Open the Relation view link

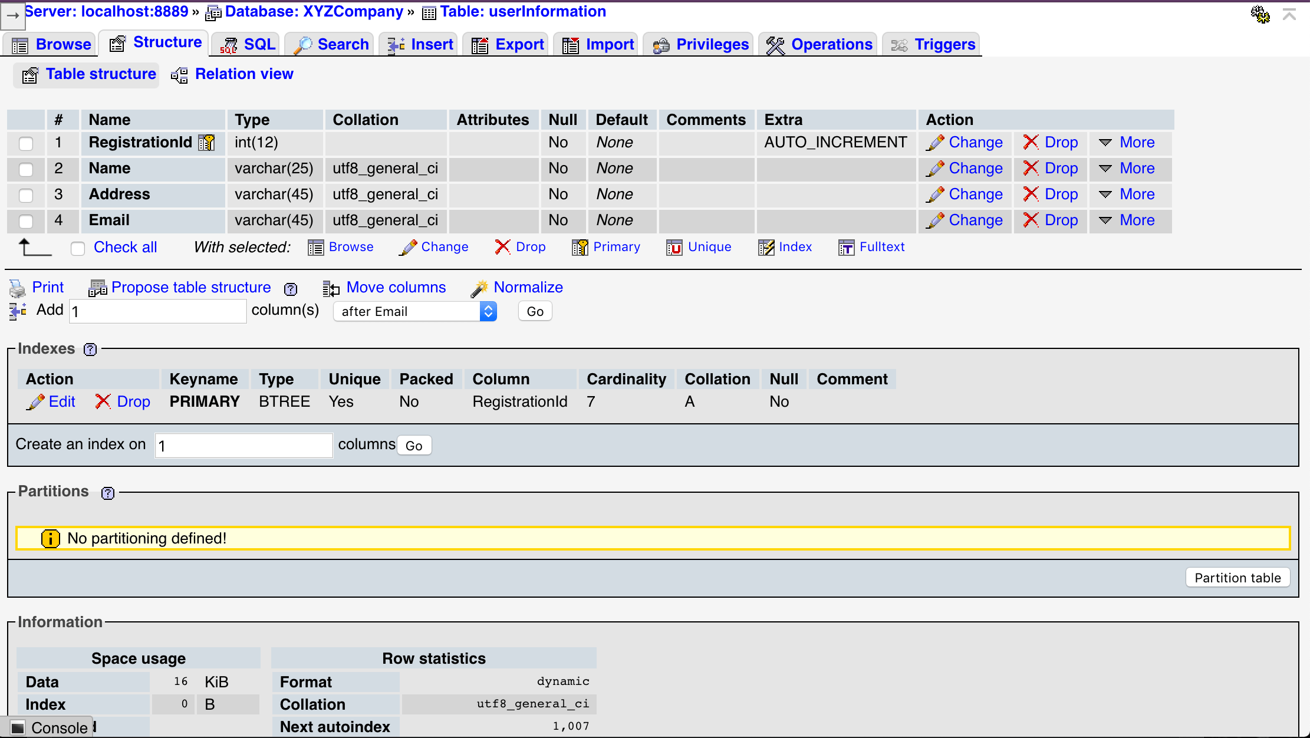244,74
